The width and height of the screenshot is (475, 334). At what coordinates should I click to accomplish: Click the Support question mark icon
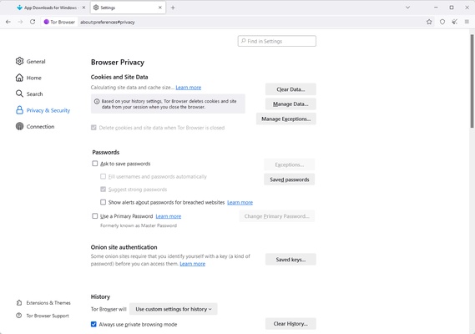tap(19, 316)
